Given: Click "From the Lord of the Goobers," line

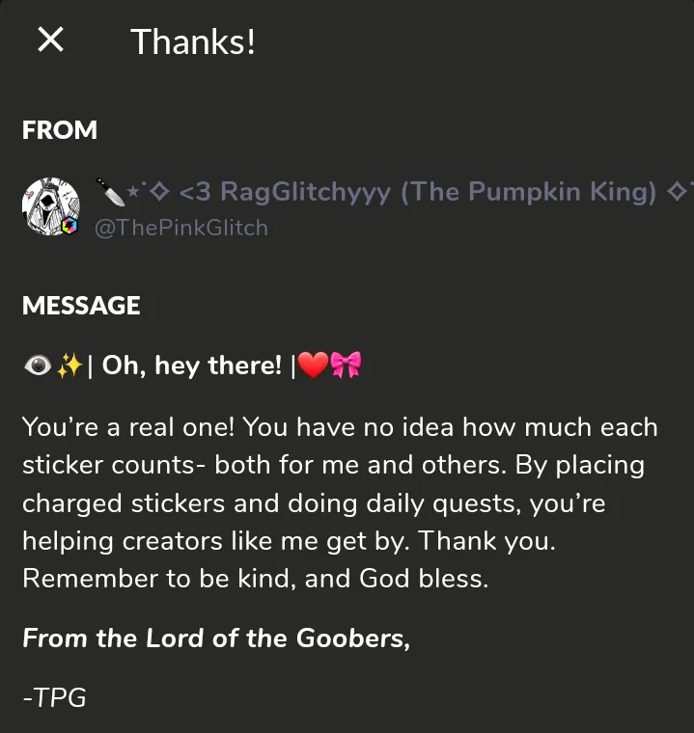Looking at the screenshot, I should pyautogui.click(x=216, y=638).
